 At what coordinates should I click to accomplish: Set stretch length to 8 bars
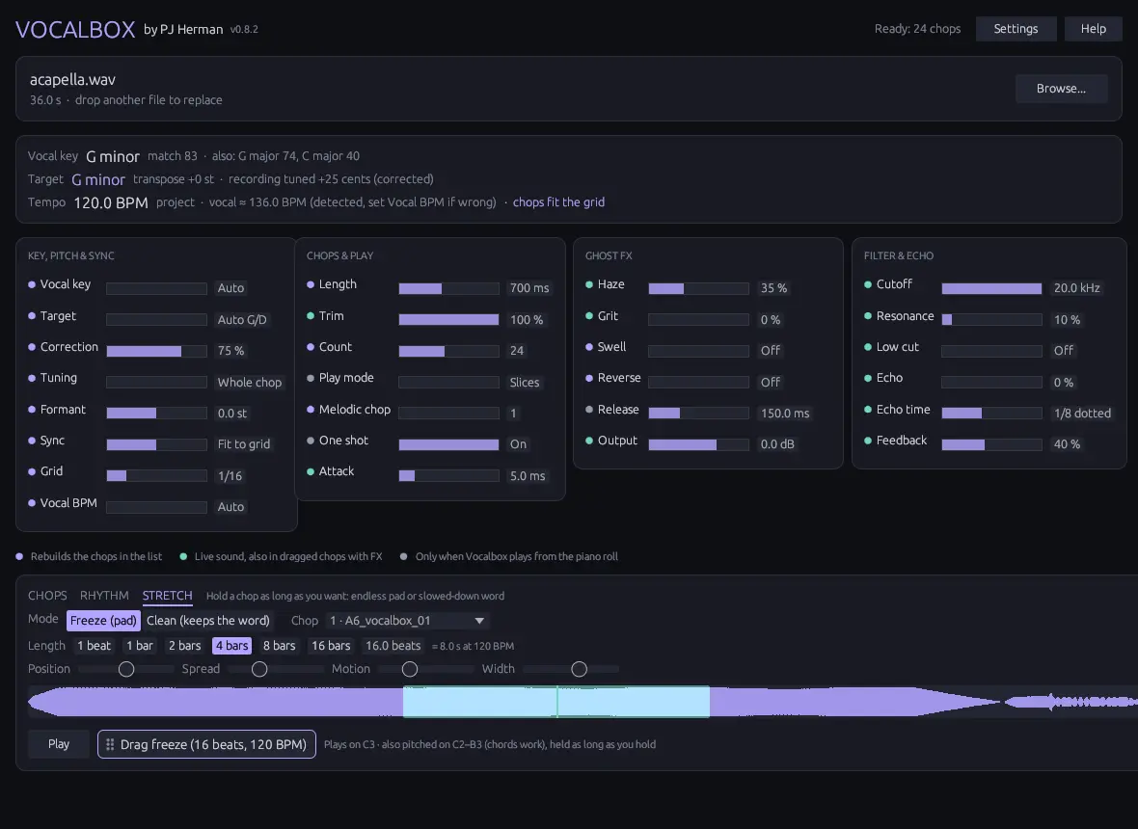click(280, 646)
